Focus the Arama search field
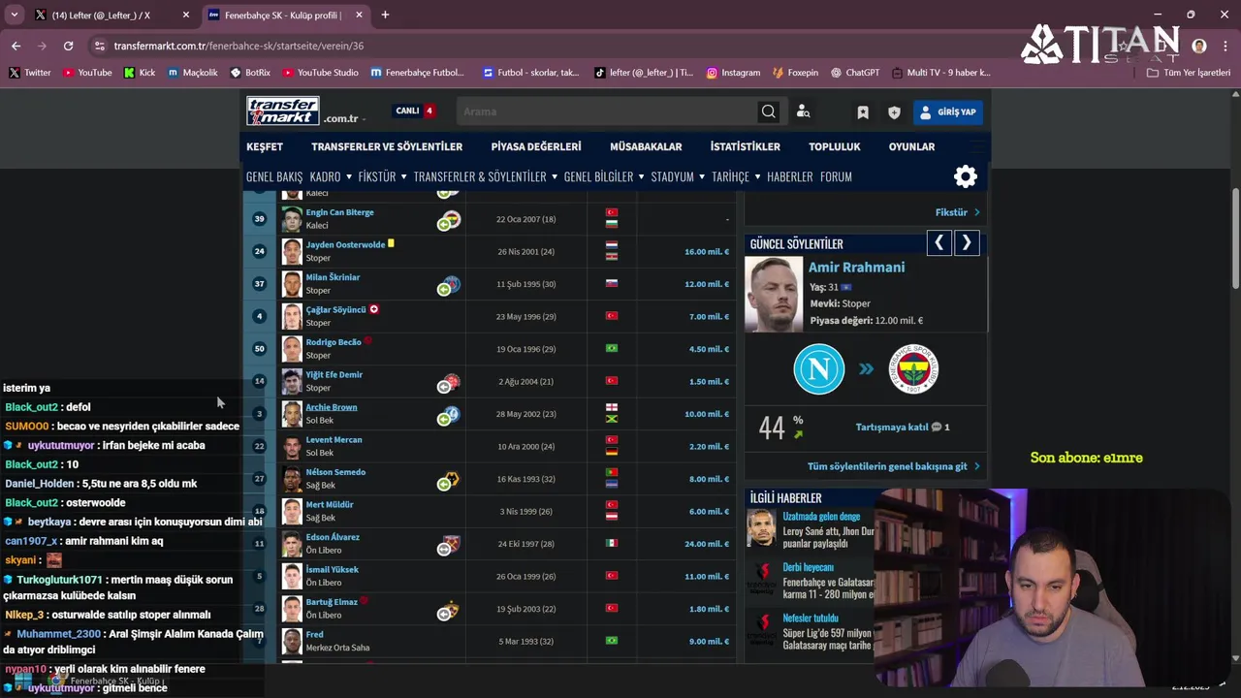This screenshot has width=1241, height=698. point(606,111)
